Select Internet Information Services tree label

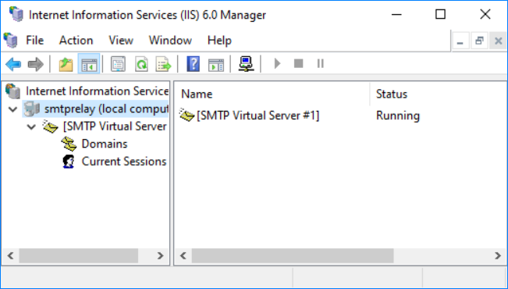[97, 91]
